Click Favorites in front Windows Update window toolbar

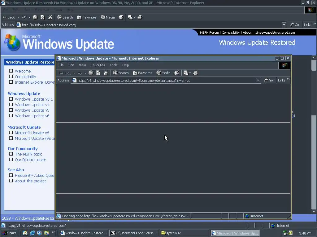142,73
